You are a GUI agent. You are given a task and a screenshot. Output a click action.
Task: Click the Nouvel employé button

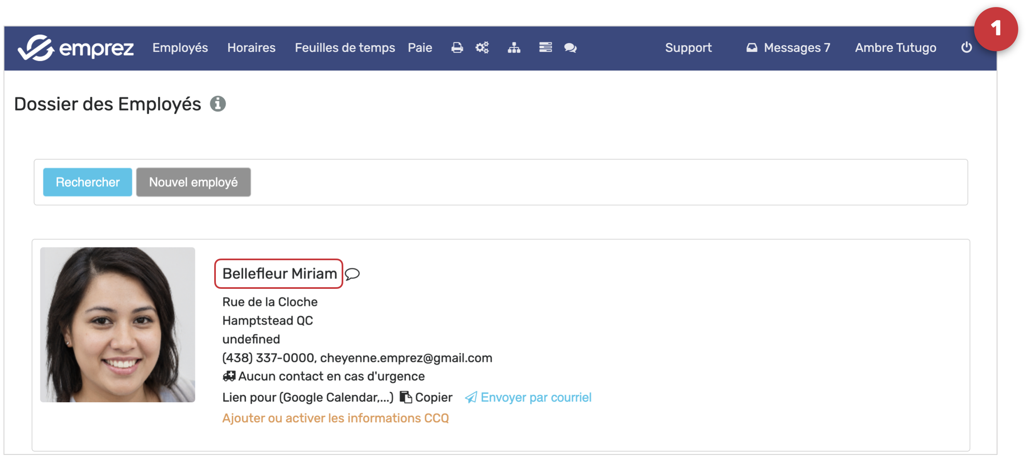[193, 182]
